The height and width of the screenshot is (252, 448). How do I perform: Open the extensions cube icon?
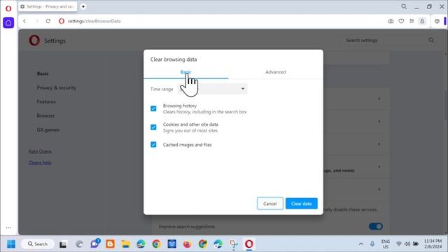click(437, 21)
